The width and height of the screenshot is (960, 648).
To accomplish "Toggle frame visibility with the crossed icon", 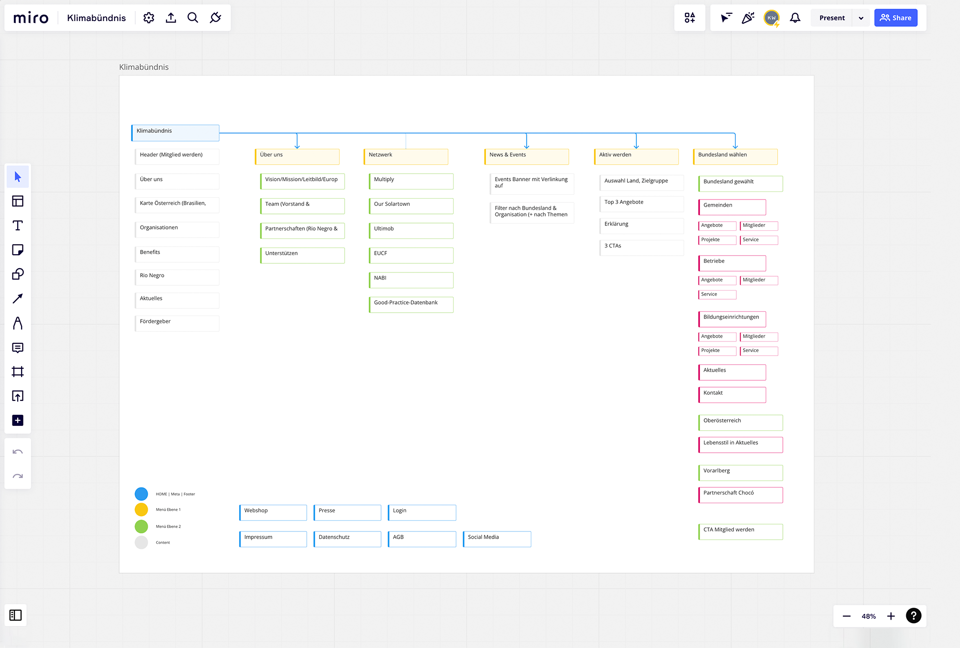I will [215, 17].
